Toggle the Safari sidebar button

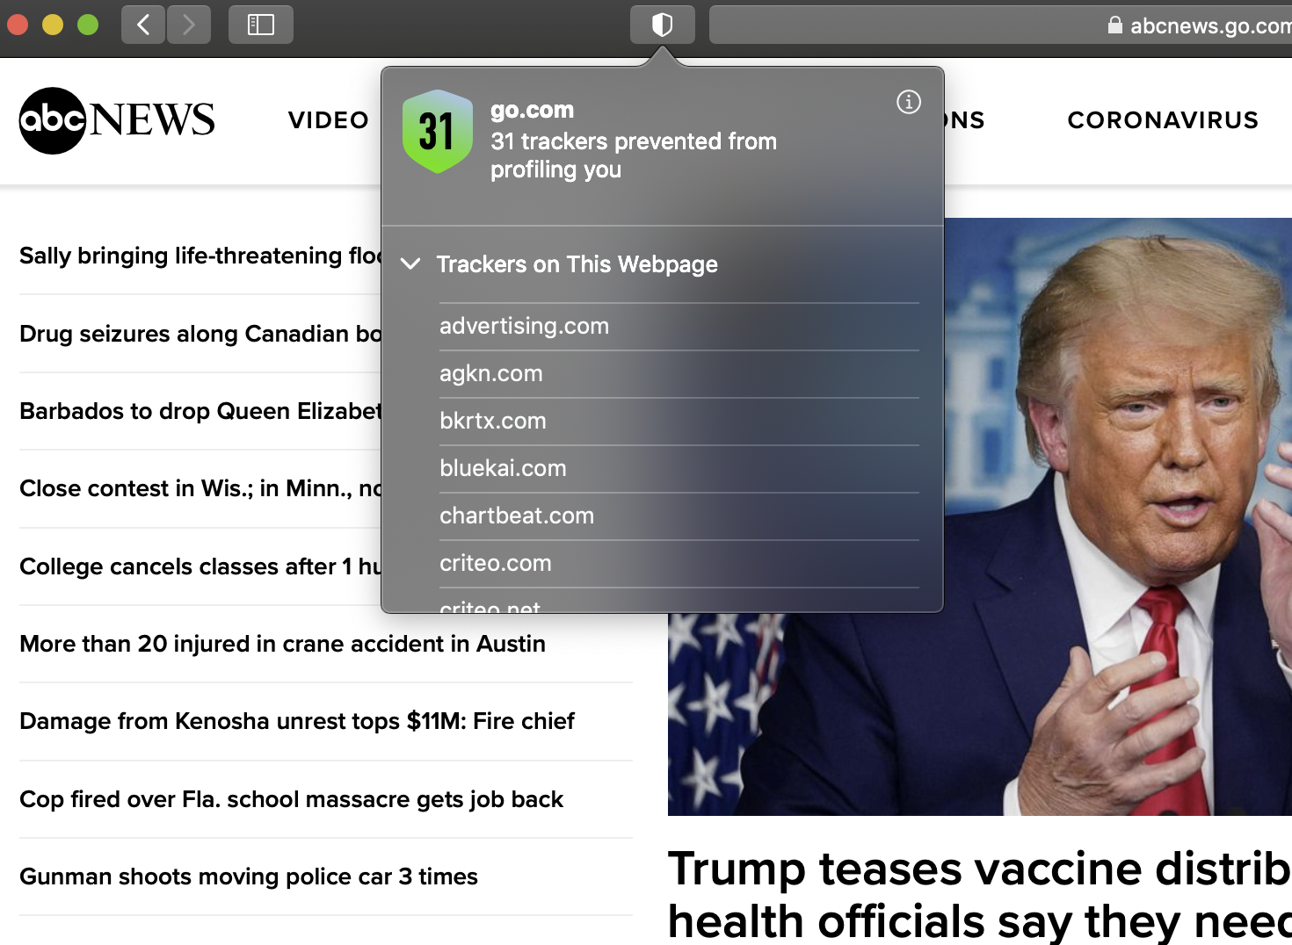click(261, 25)
